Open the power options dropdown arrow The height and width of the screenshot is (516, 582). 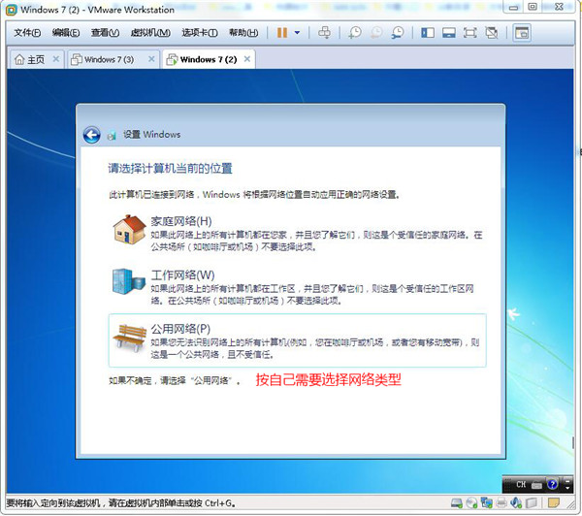[298, 33]
